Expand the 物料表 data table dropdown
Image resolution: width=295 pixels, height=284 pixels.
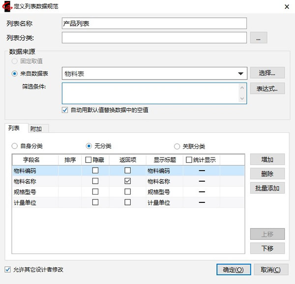[240, 74]
